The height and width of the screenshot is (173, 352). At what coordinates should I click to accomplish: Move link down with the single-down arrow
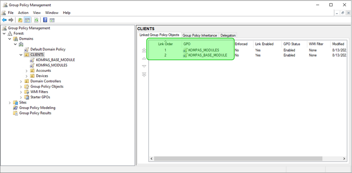tap(144, 66)
